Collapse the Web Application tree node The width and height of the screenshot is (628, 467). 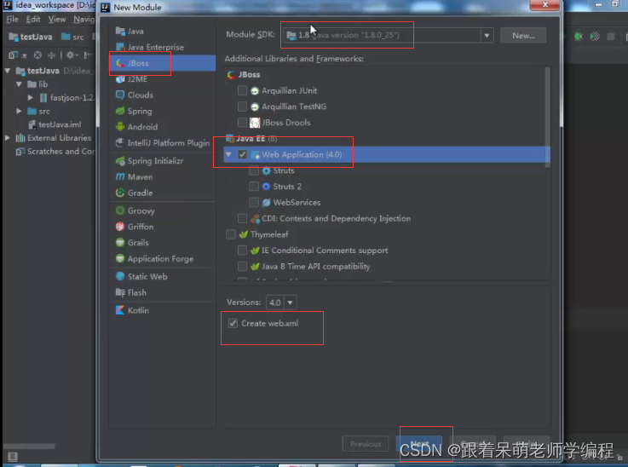pyautogui.click(x=228, y=154)
